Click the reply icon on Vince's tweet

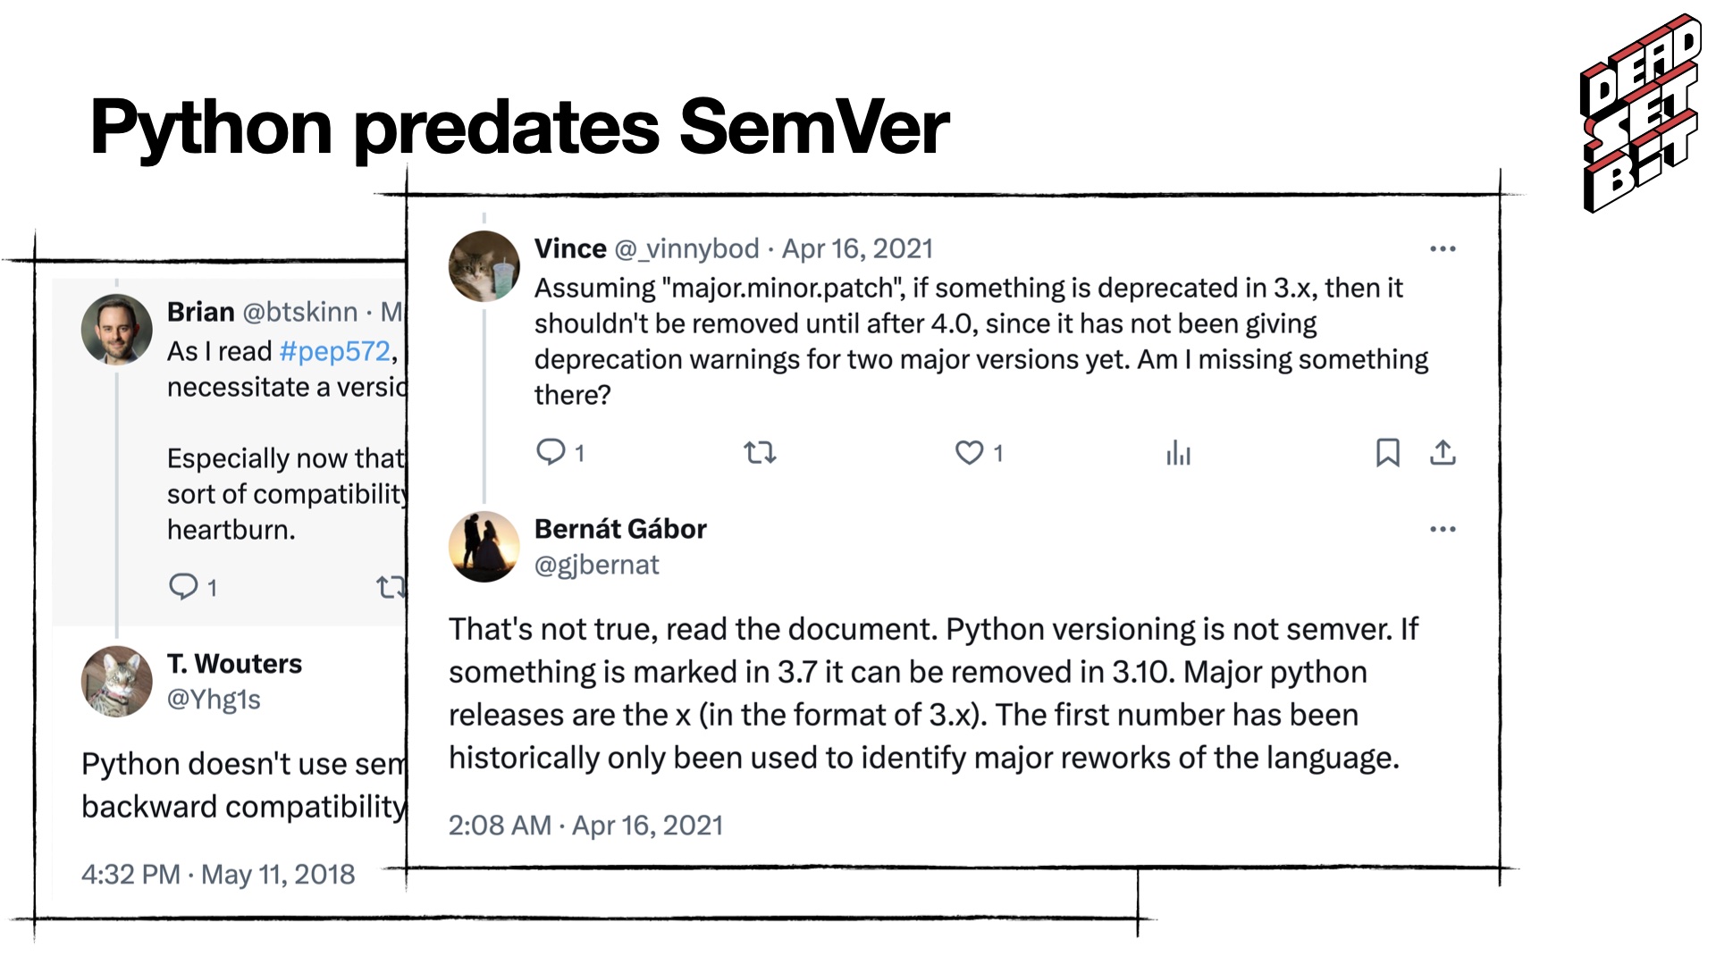pos(551,452)
